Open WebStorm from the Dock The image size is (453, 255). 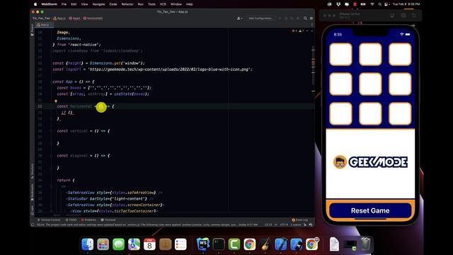[x=203, y=244]
